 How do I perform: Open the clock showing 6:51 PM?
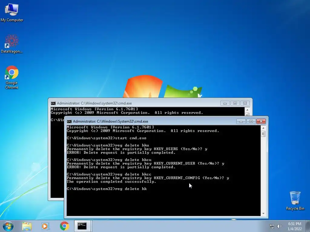(295, 224)
